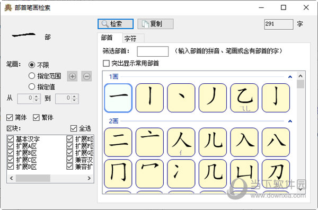Collapse the 2画 radical group
Viewport: 318px width, 210px height.
coord(290,121)
